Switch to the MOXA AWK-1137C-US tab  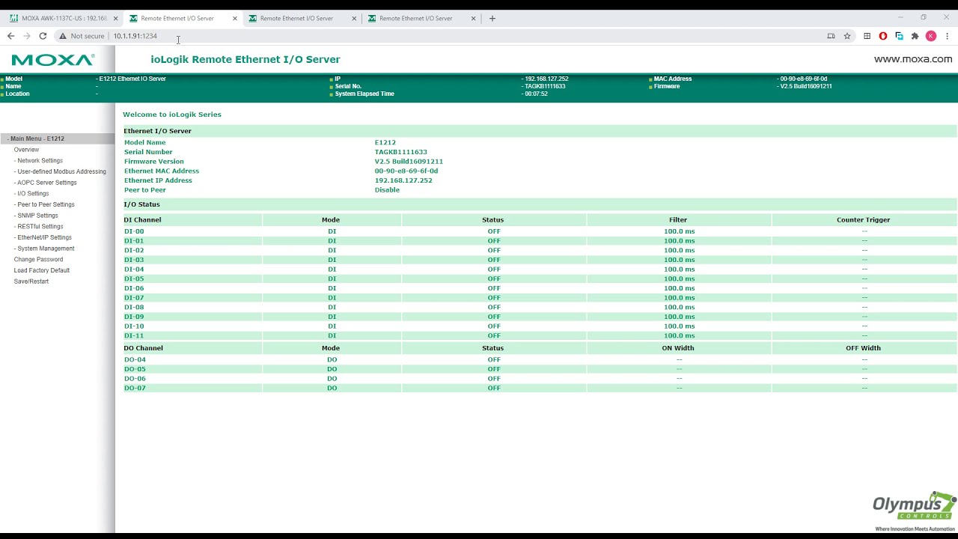coord(63,18)
